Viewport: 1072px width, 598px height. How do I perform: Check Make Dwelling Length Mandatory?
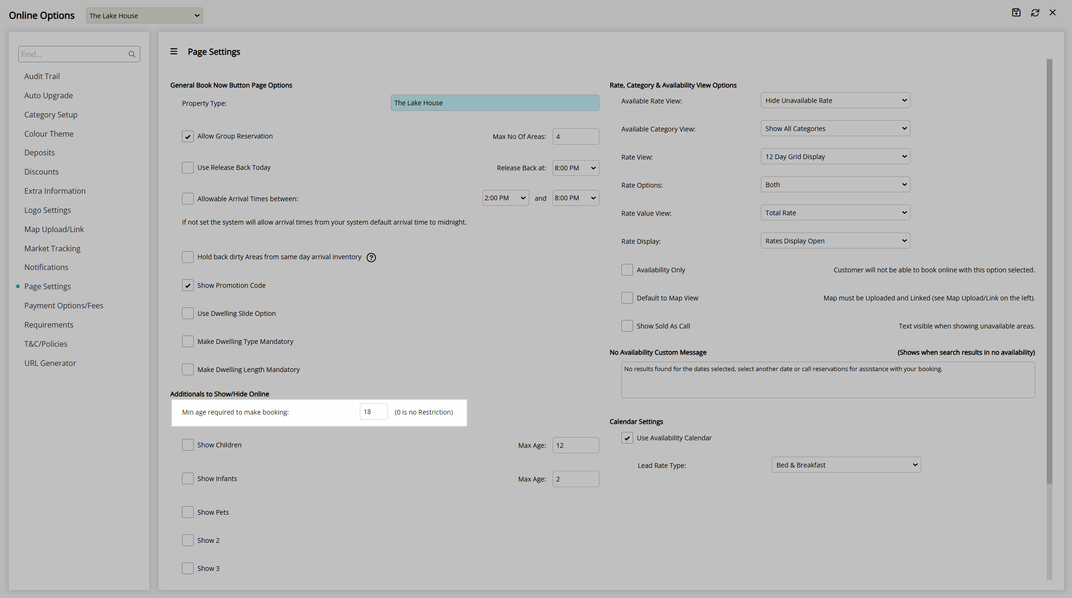[x=188, y=370]
